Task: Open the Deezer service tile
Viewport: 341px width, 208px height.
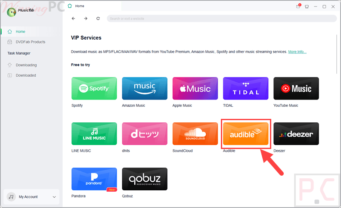Action: click(296, 133)
